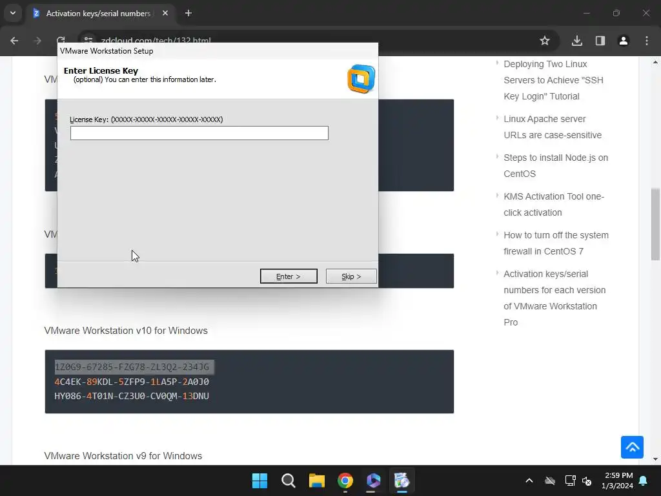The width and height of the screenshot is (661, 496).
Task: Open the tab search dropdown arrow
Action: point(13,13)
